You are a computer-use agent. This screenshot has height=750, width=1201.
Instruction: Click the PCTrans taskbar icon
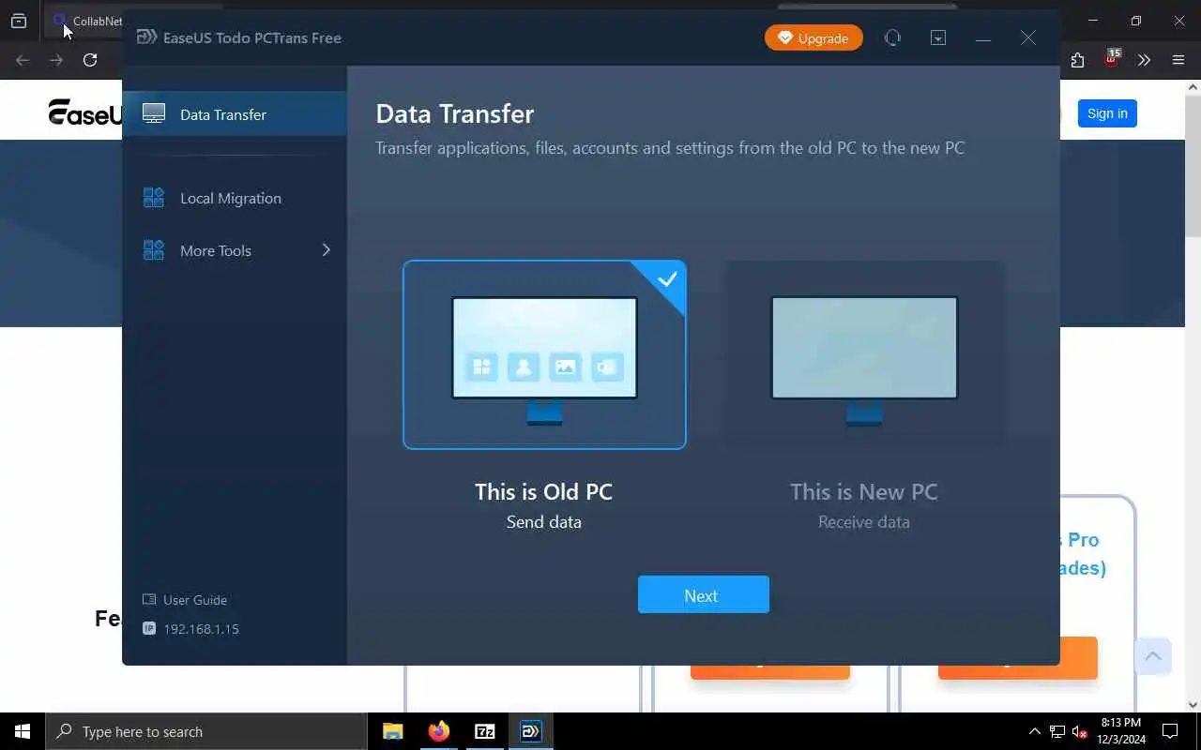click(531, 731)
